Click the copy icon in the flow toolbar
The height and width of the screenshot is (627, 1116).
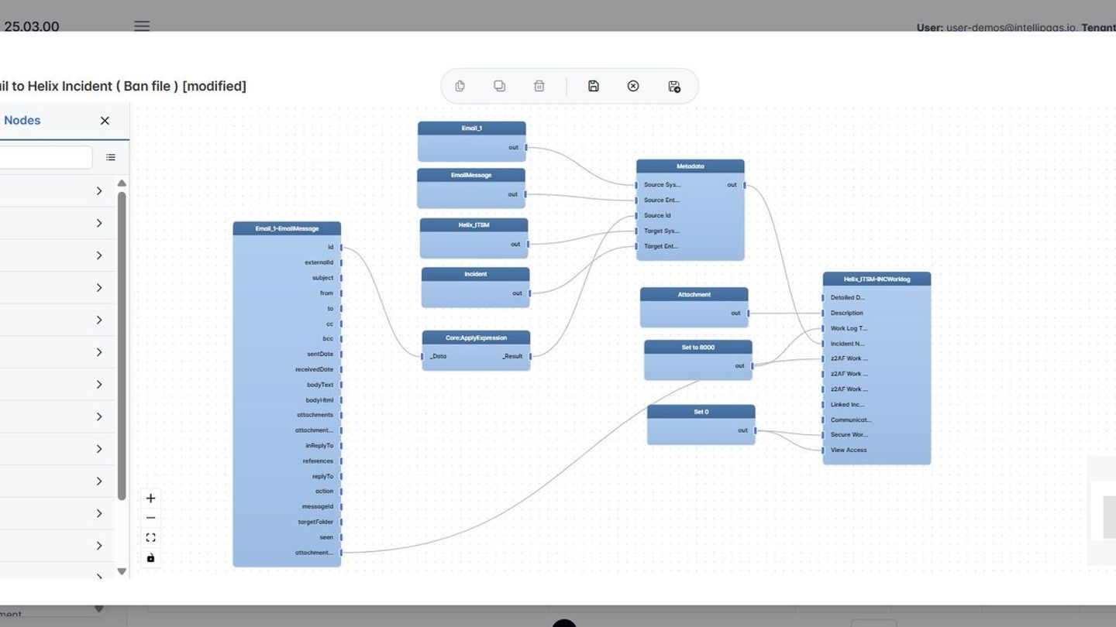coord(460,86)
